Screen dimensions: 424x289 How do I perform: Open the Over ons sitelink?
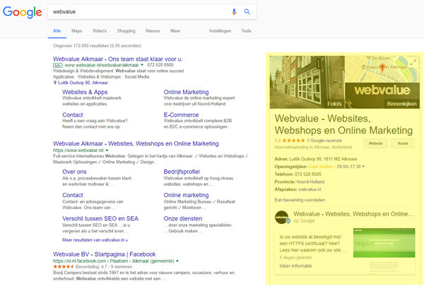[x=74, y=172]
